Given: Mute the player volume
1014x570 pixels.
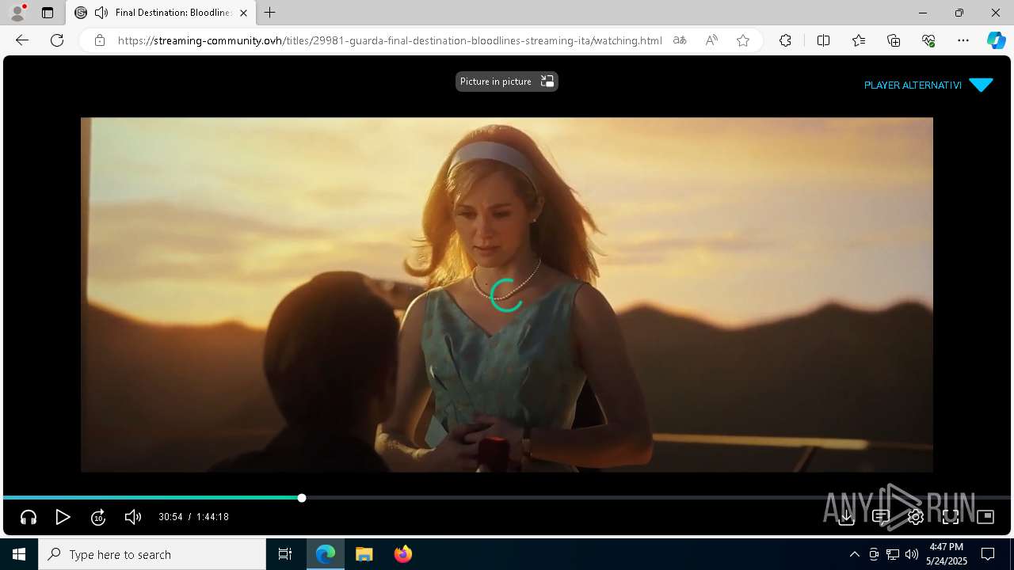Looking at the screenshot, I should (x=132, y=517).
